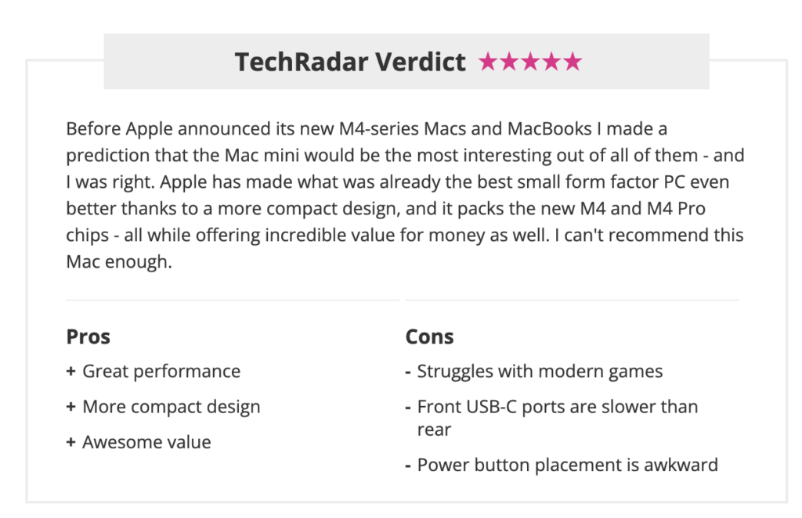Click the fifth and last rating star

573,62
